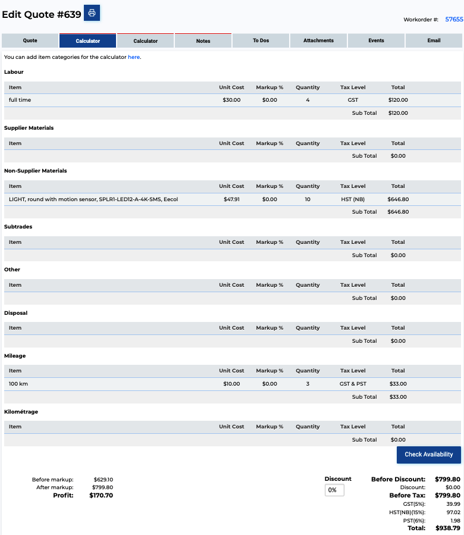The width and height of the screenshot is (464, 535).
Task: Click the Before Discount amount $799.80
Action: 447,480
